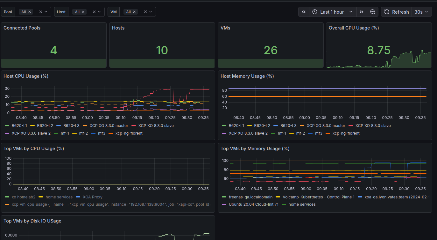Toggle XOA Proxy series in Top VMs CPU legend
Screen dimensions: 437x240
click(x=92, y=197)
